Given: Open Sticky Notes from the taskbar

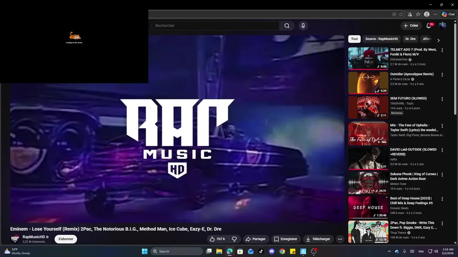Looking at the screenshot, I should coord(292,251).
